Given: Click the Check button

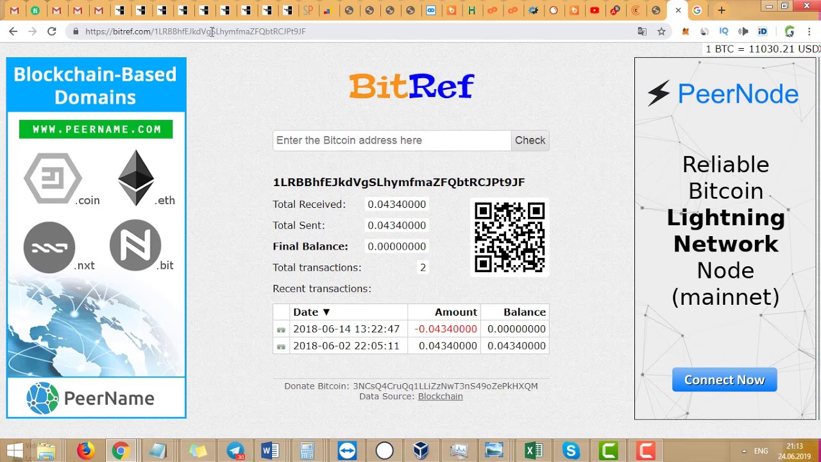Looking at the screenshot, I should (x=530, y=141).
